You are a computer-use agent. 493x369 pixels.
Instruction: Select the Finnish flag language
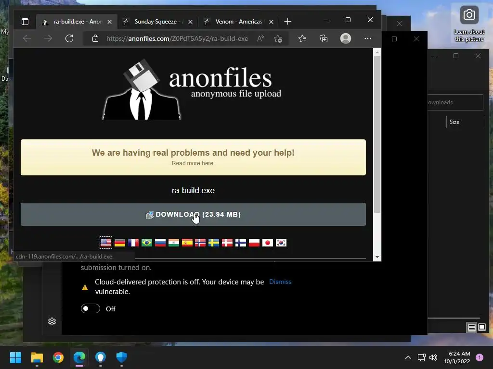pyautogui.click(x=241, y=243)
